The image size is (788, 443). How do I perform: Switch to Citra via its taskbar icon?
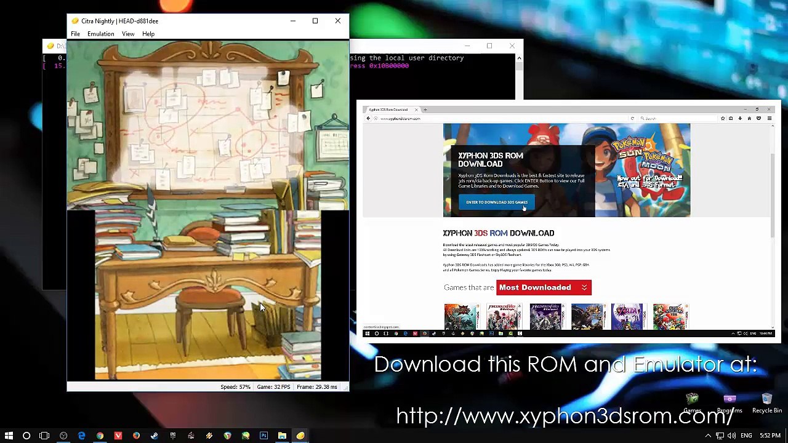click(300, 436)
